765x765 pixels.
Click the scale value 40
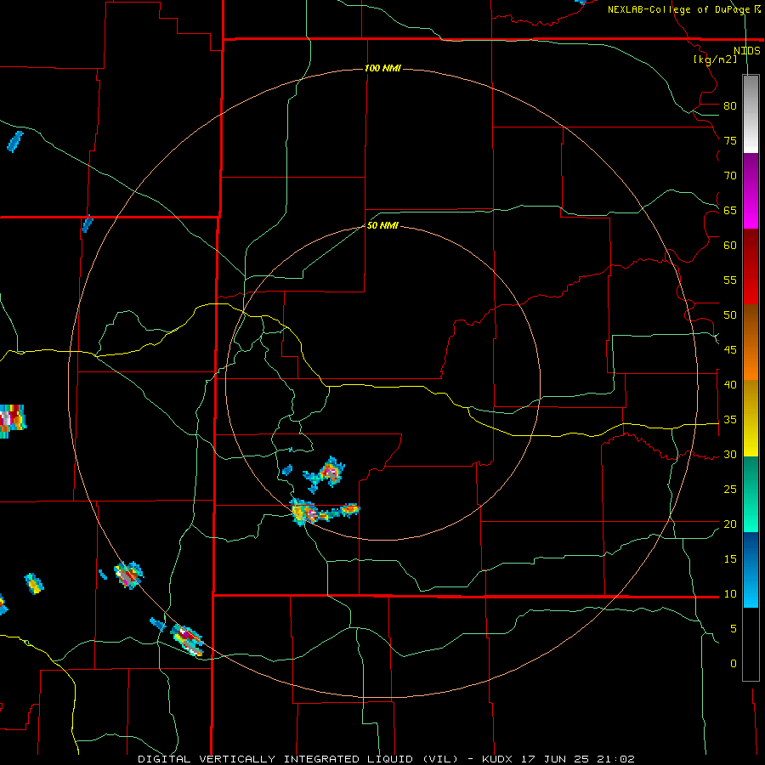[x=730, y=384]
